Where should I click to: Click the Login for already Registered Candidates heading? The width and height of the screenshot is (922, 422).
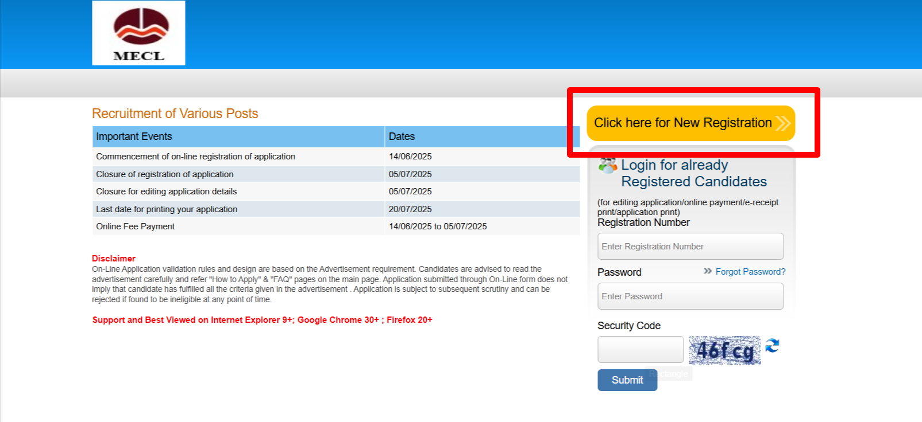pos(693,173)
